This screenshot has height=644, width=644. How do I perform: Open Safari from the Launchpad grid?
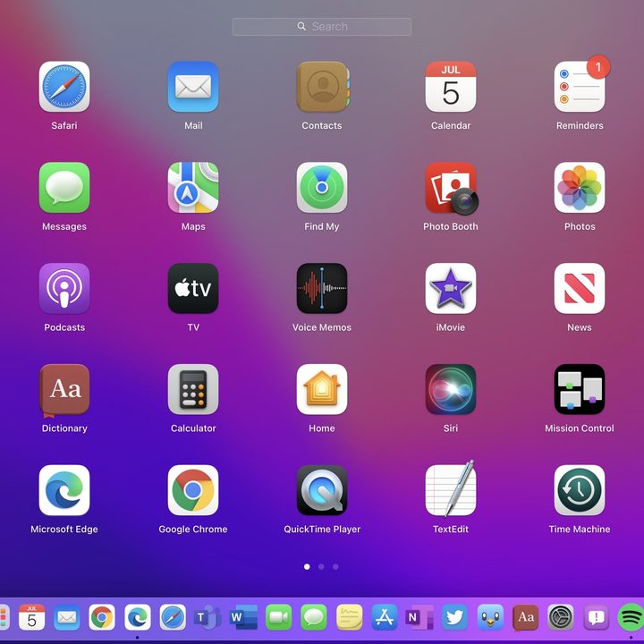(x=64, y=87)
